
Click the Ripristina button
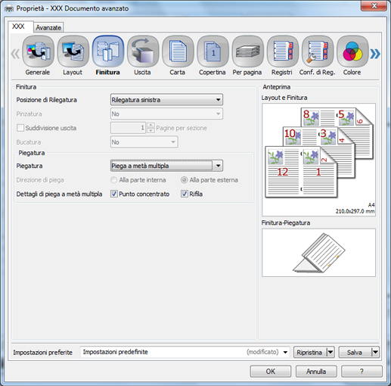(x=309, y=352)
